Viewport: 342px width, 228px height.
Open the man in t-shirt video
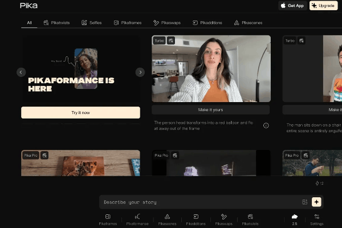tap(312, 69)
